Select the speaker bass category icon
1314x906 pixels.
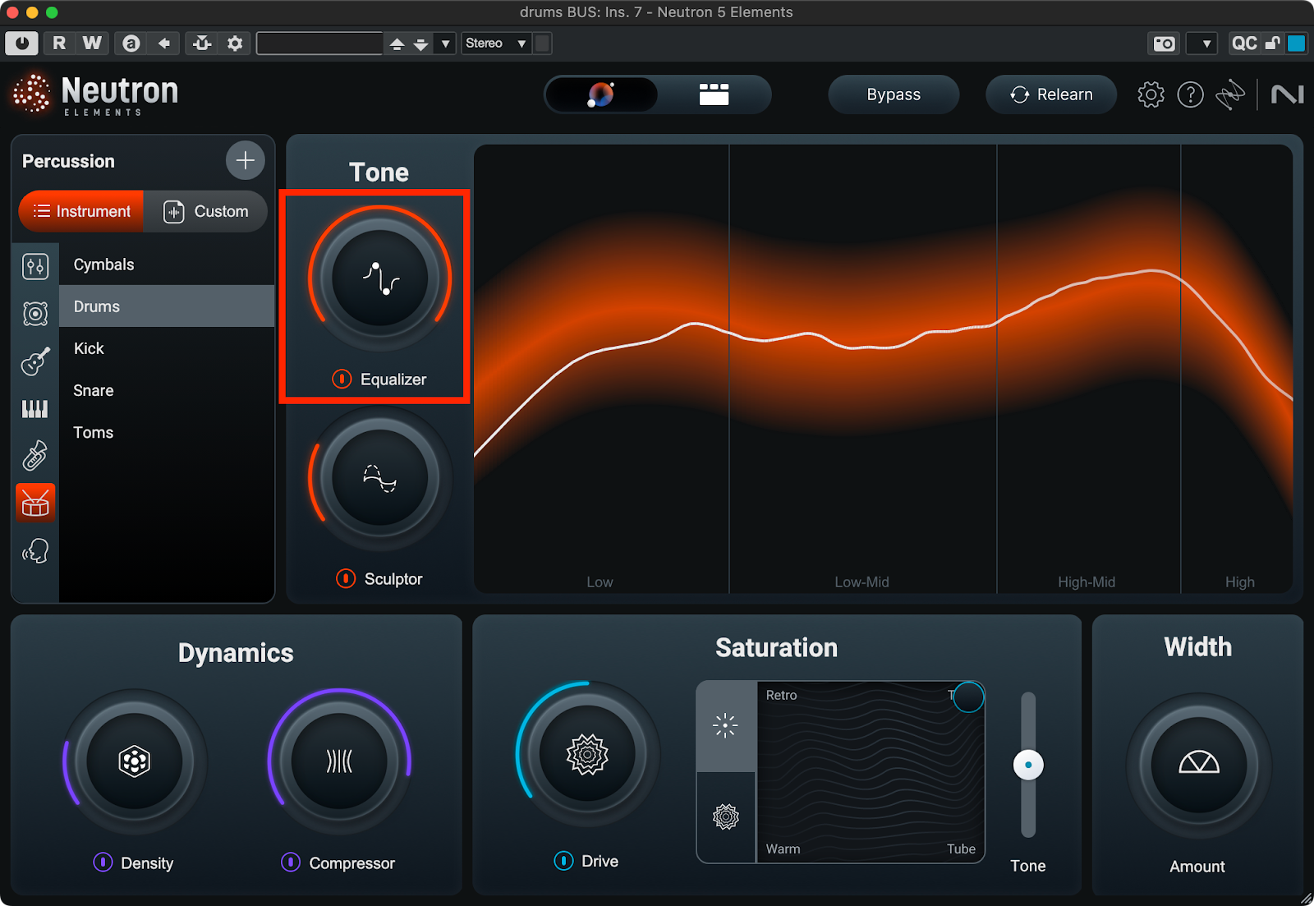tap(35, 313)
